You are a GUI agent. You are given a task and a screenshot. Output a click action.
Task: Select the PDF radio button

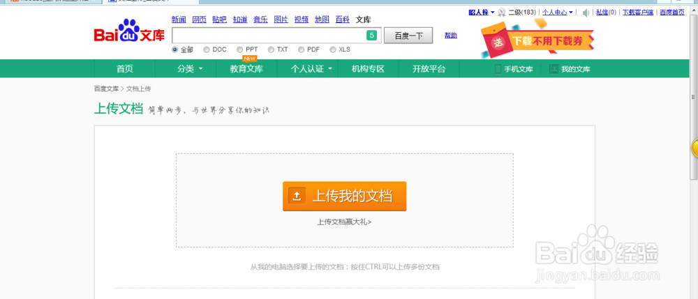tap(301, 49)
